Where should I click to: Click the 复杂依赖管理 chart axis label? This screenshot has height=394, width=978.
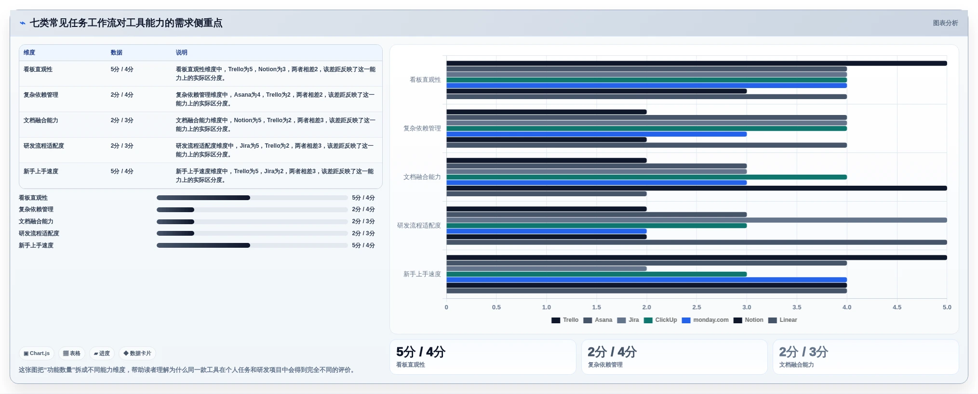coord(422,128)
